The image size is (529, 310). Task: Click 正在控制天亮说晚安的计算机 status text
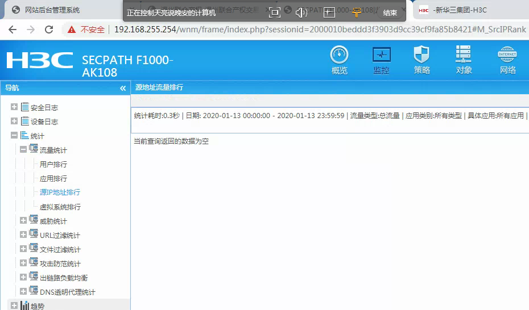click(x=171, y=13)
